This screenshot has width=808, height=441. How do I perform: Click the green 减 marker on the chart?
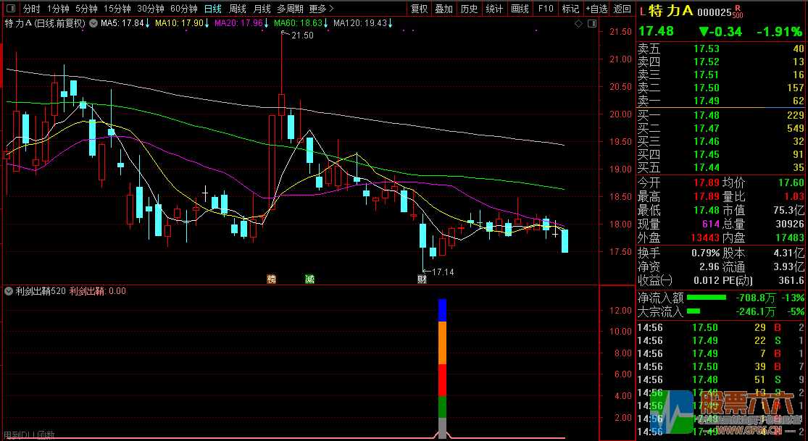pyautogui.click(x=310, y=279)
